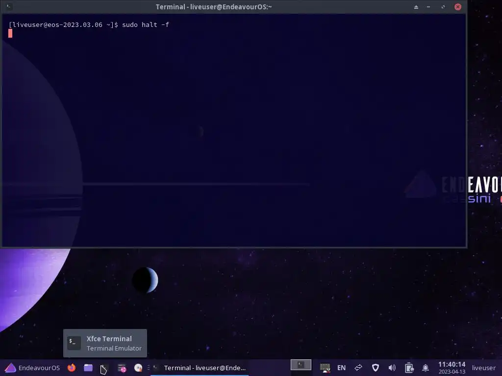
Task: Switch to the workspace switcher thumbnail
Action: [301, 364]
